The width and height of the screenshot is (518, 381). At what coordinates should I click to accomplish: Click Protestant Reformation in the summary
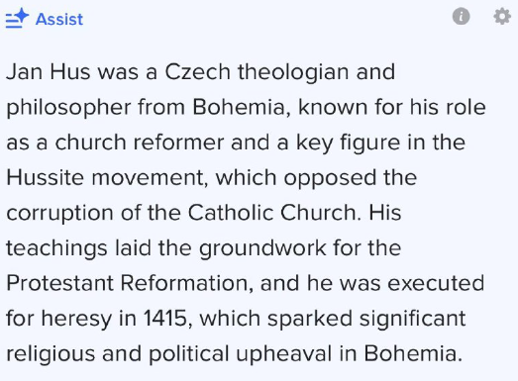pyautogui.click(x=127, y=283)
